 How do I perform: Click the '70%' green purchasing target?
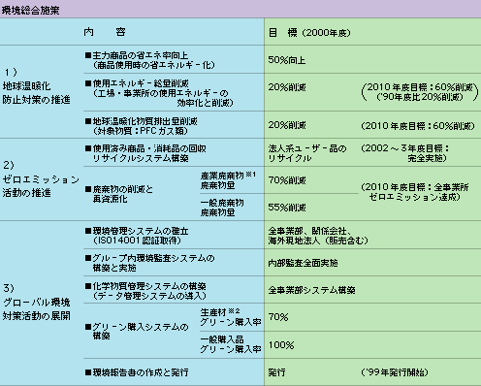pos(278,317)
